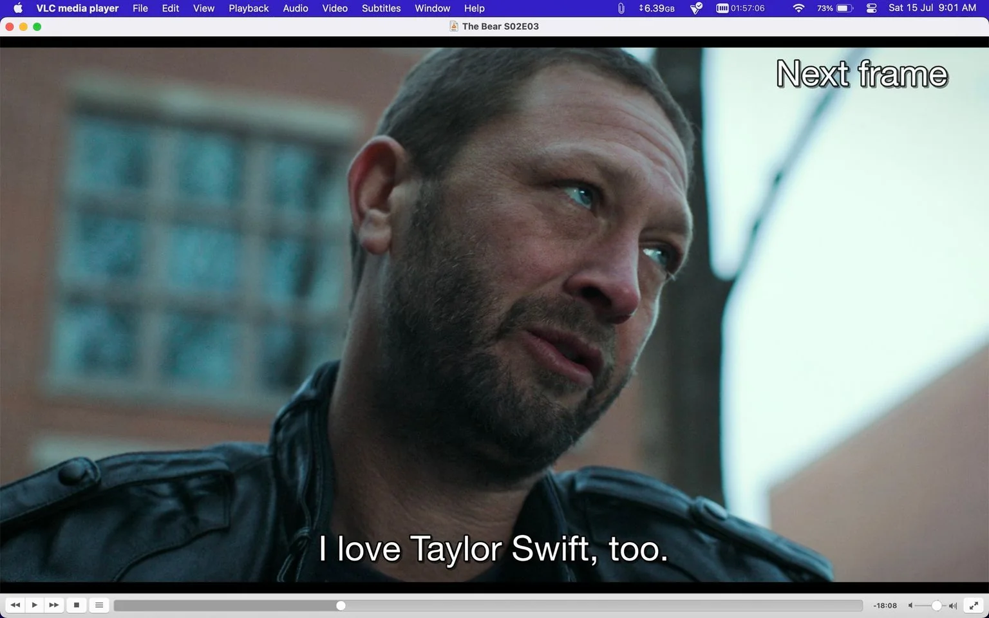Minimize the window with the yellow button

(x=23, y=26)
